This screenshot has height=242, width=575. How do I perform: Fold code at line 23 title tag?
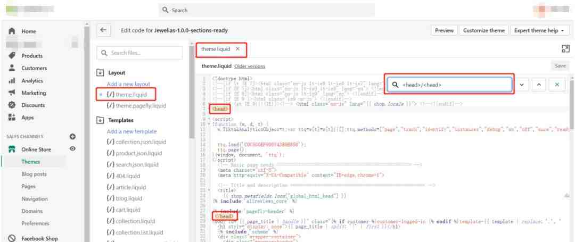pyautogui.click(x=209, y=190)
